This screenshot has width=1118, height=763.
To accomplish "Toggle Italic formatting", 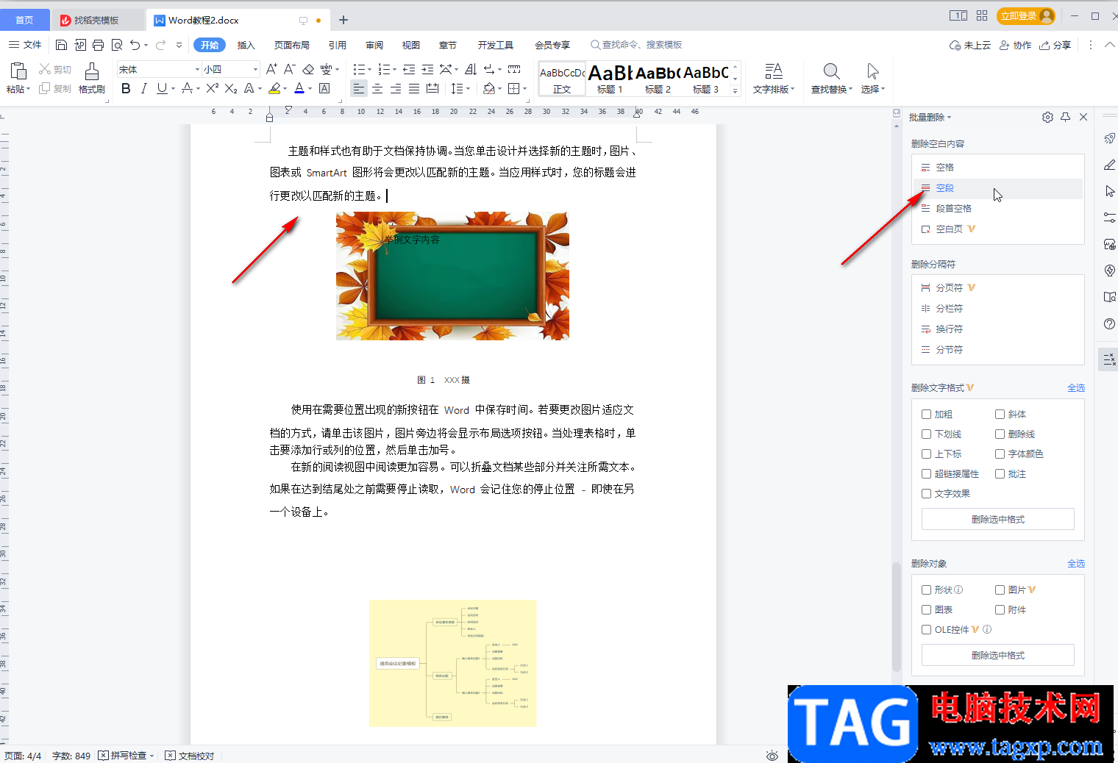I will [x=143, y=88].
